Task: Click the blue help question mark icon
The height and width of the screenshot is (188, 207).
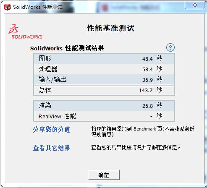Action: tap(170, 47)
